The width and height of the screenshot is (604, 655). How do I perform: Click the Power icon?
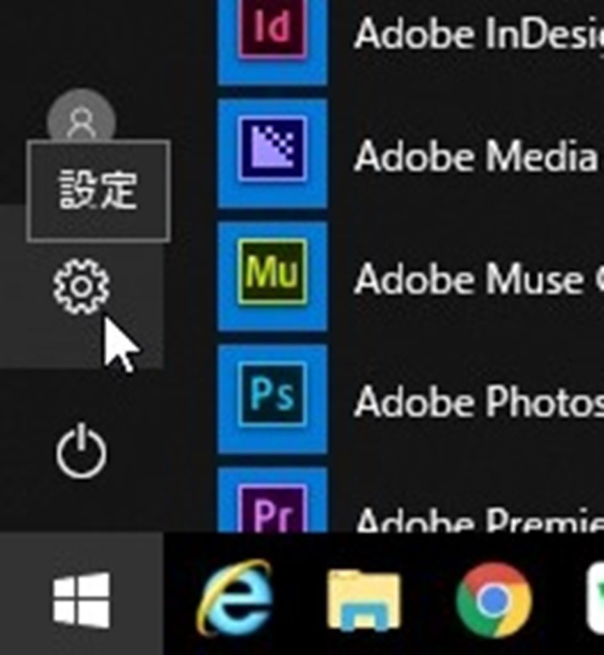pyautogui.click(x=81, y=453)
